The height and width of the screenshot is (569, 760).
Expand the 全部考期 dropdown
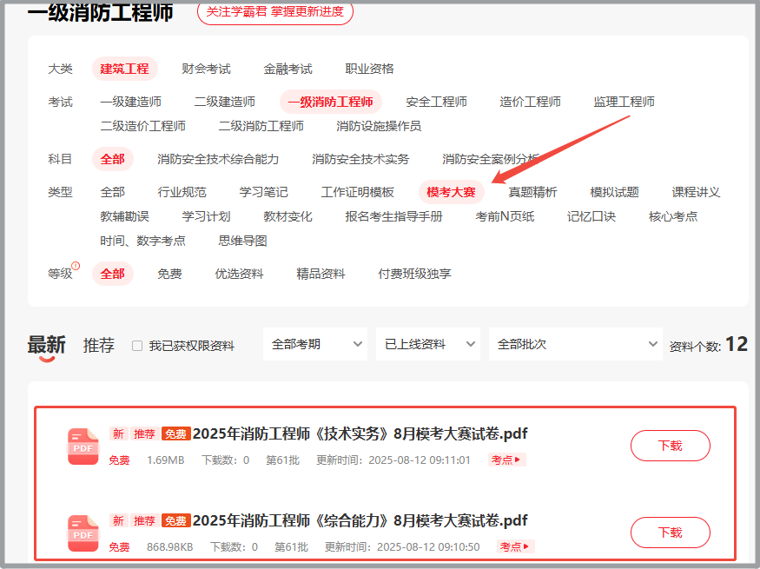pos(314,344)
